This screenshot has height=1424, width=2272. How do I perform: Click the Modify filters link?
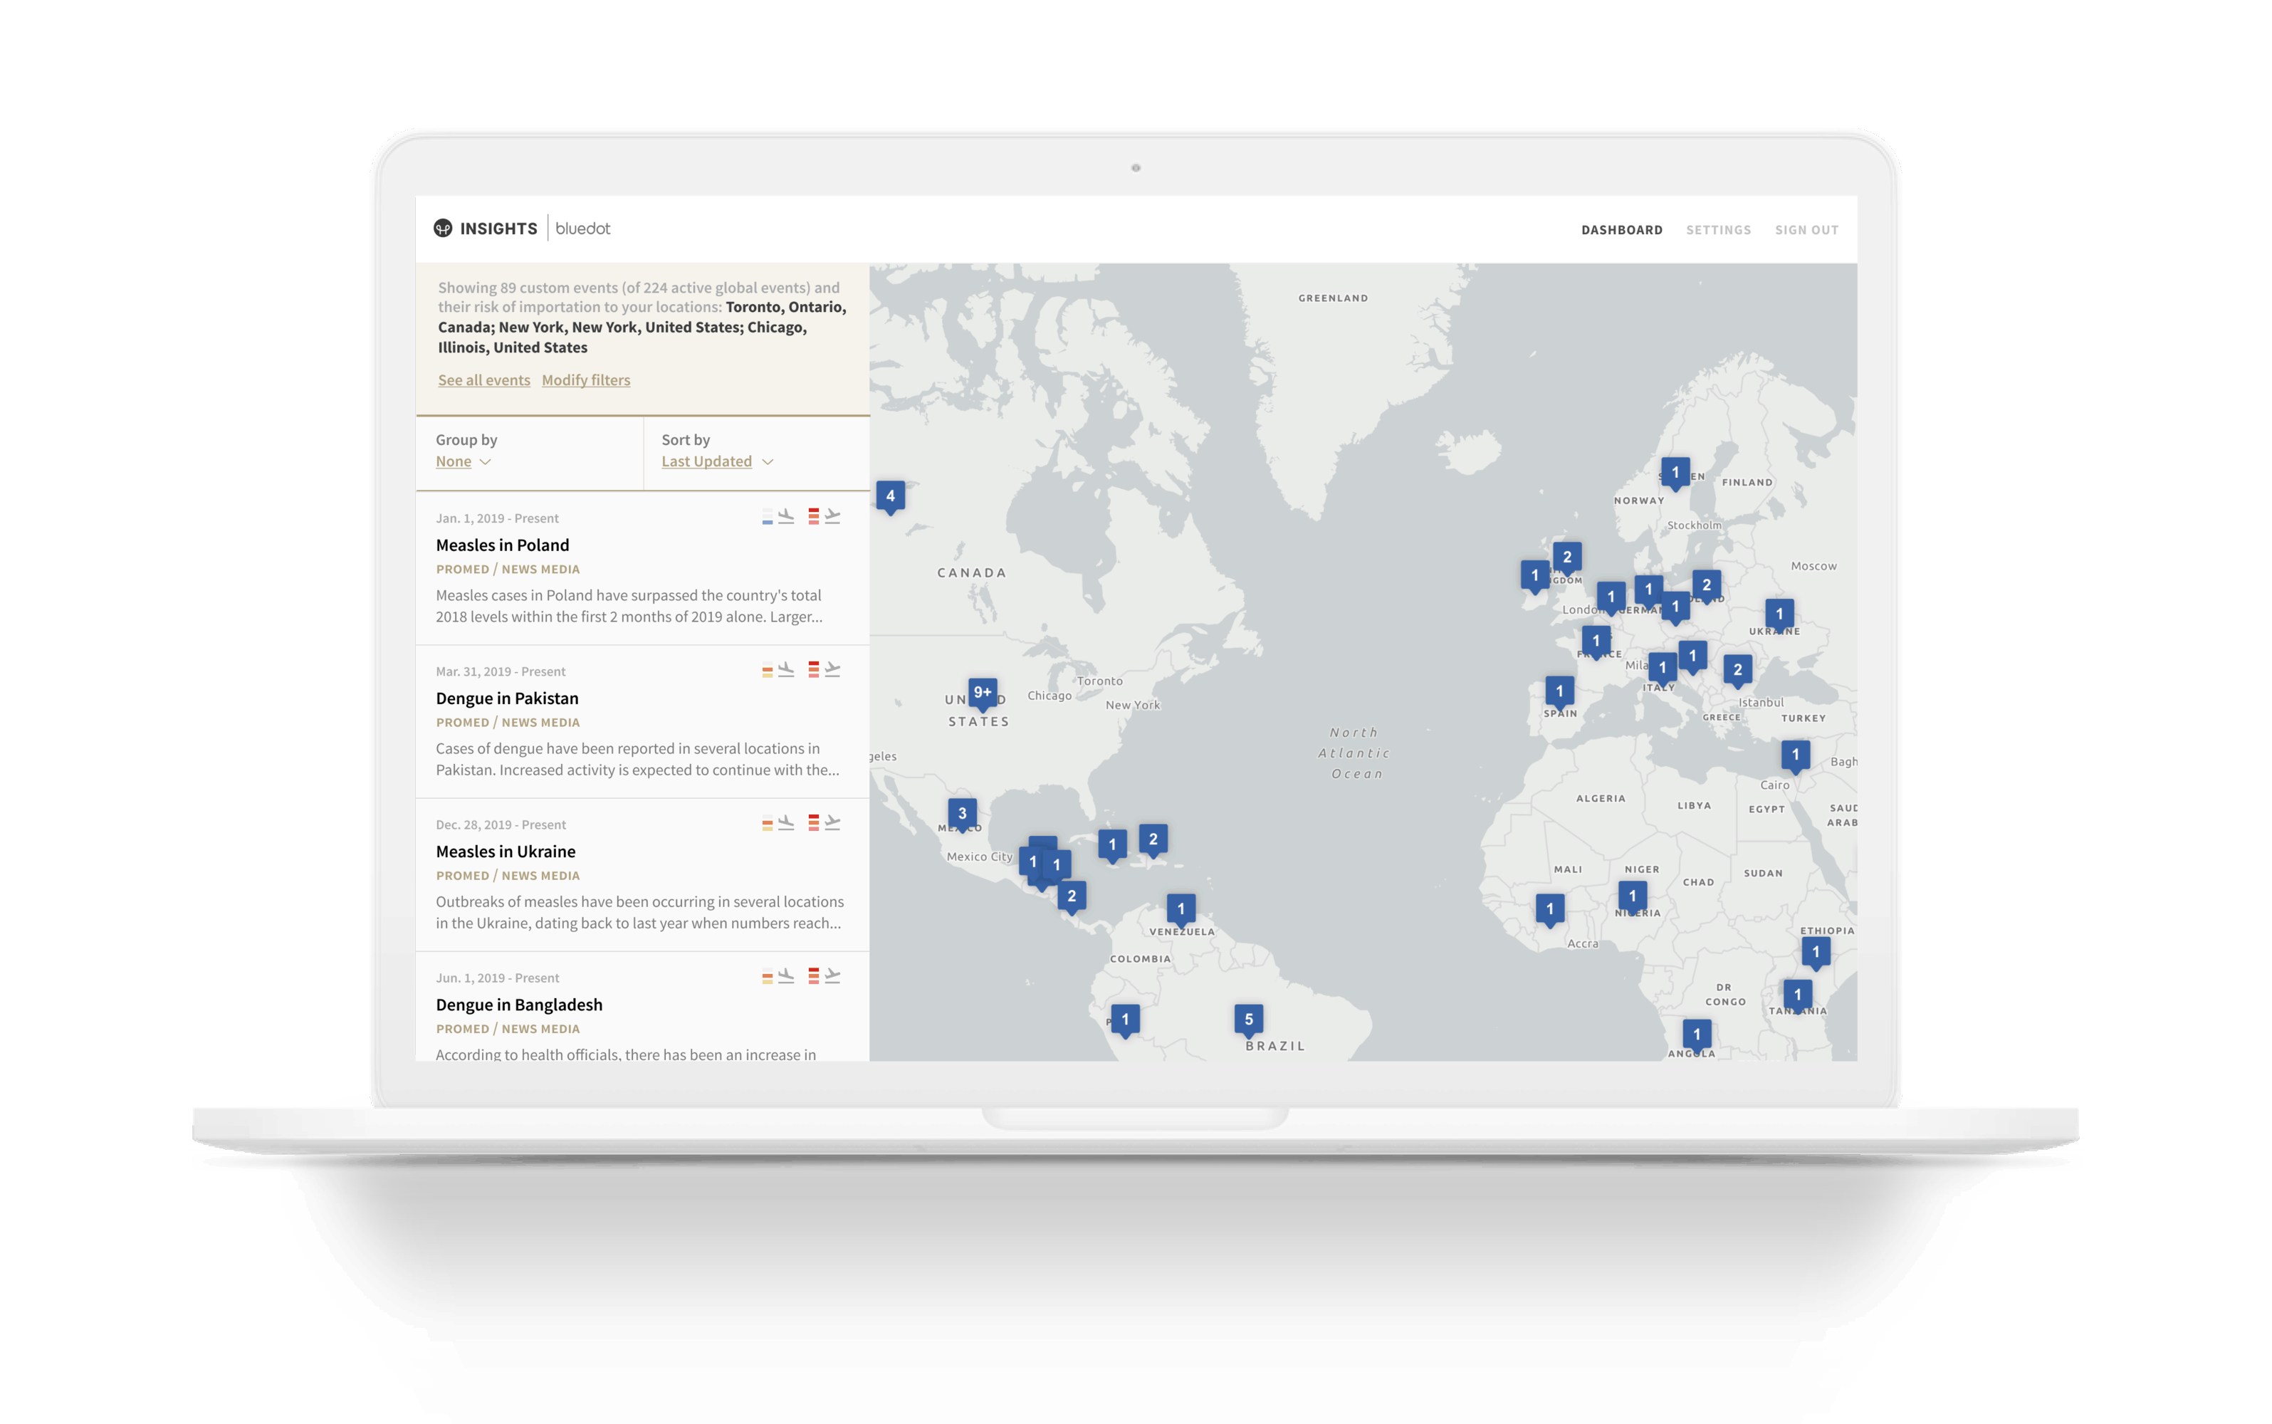586,379
